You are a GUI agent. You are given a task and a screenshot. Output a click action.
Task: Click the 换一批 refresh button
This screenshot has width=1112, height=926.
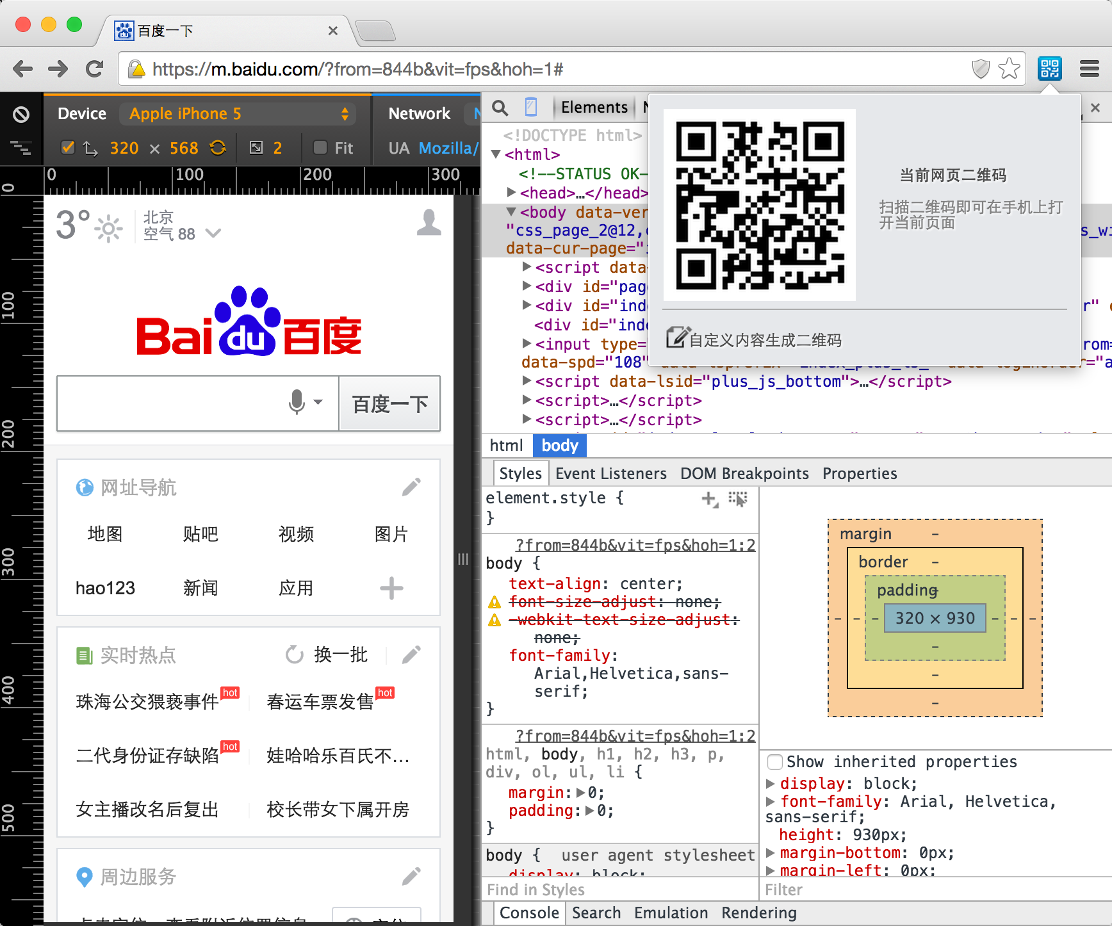[327, 654]
